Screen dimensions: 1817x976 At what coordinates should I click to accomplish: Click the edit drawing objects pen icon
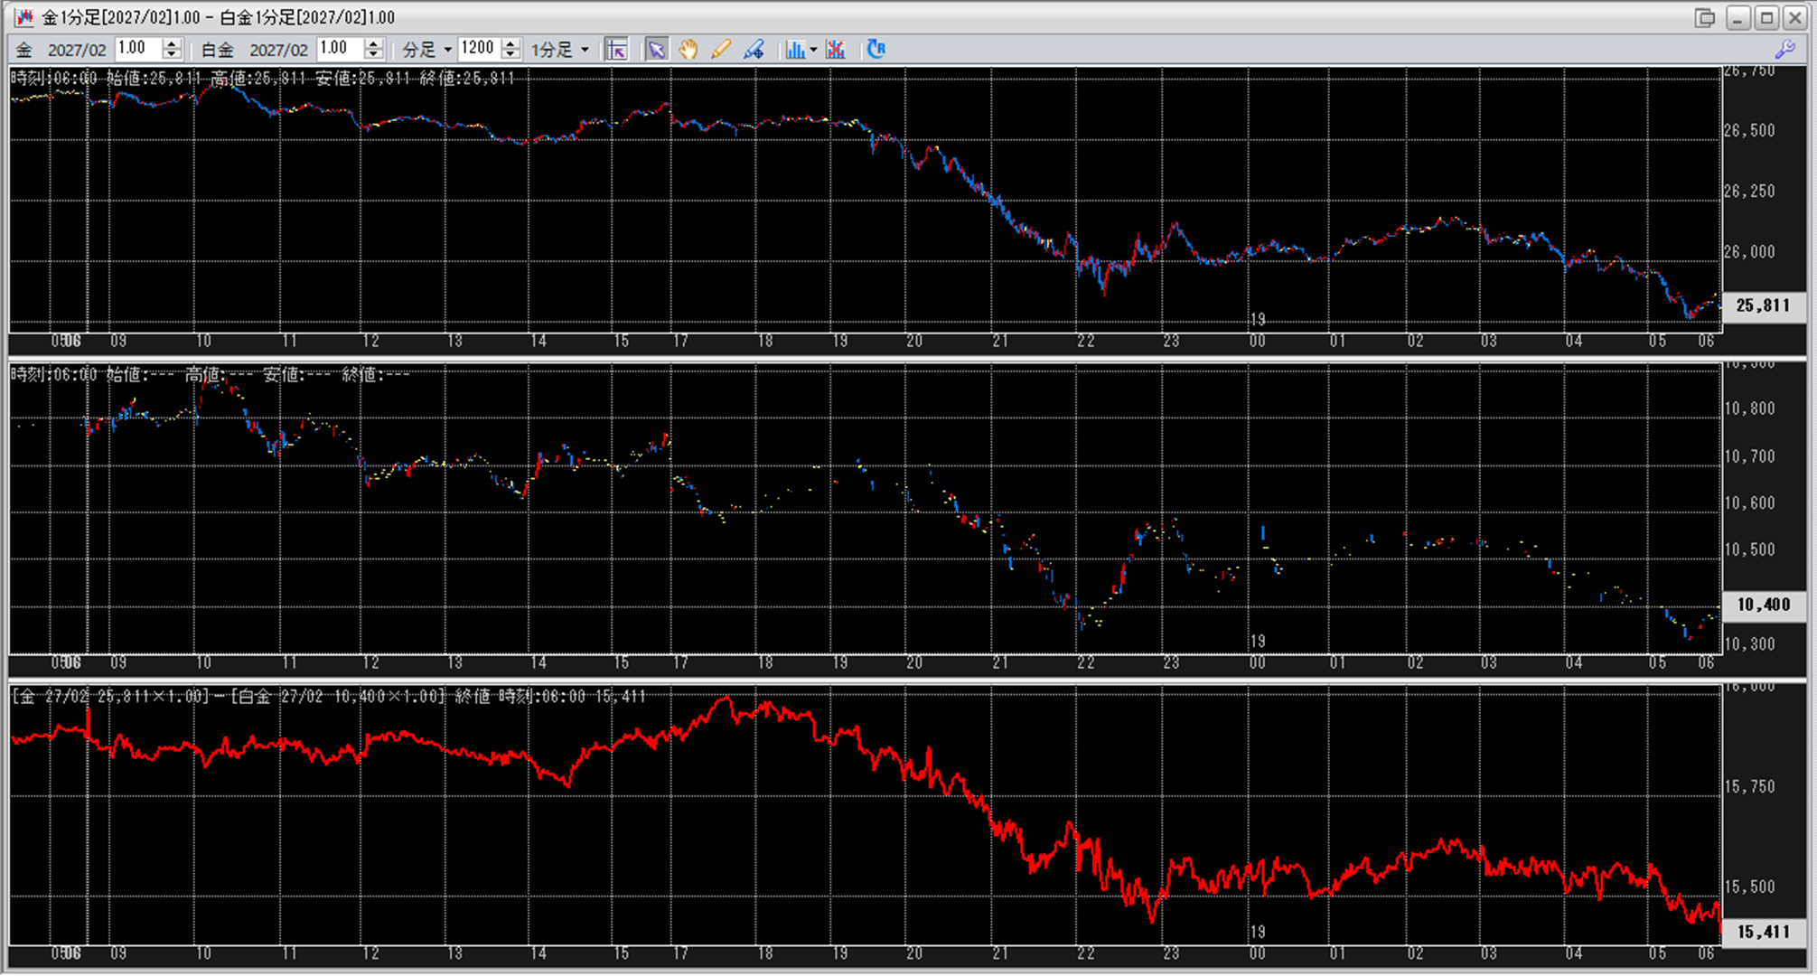[754, 50]
